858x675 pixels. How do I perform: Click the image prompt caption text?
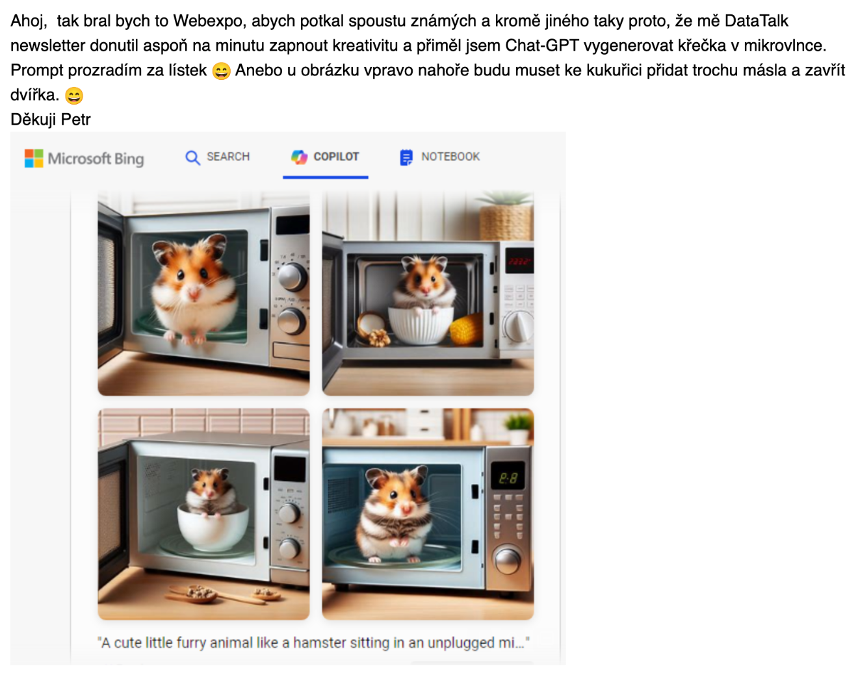(x=313, y=643)
